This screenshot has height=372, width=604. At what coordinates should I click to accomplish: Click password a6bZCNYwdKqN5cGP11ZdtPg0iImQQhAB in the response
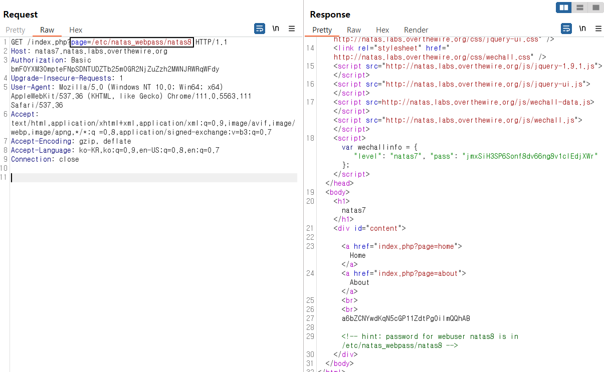406,318
